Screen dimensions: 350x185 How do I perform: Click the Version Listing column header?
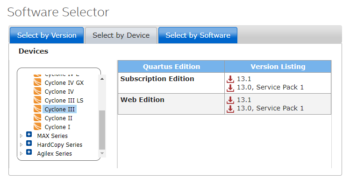(x=278, y=67)
